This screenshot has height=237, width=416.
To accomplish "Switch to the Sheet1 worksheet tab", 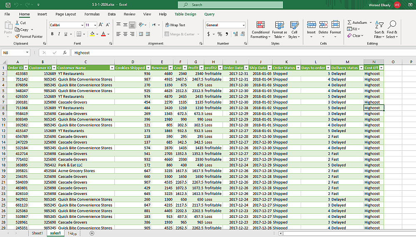I will (37, 233).
